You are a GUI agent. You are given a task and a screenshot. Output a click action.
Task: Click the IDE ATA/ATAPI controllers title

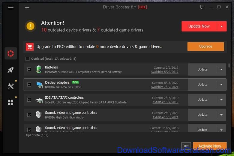tap(64, 97)
